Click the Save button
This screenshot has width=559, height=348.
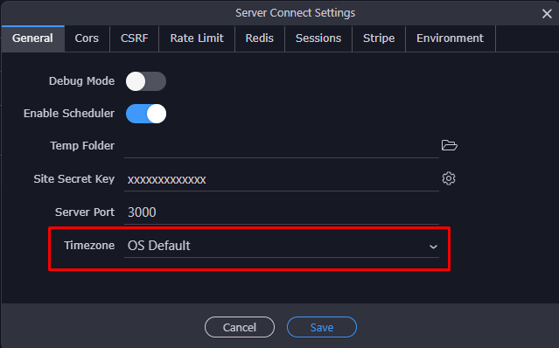(x=322, y=327)
